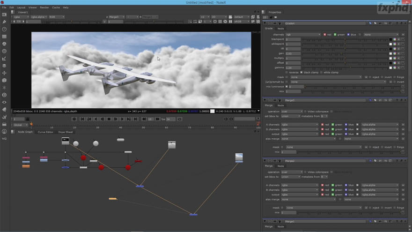This screenshot has width=412, height=232.
Task: Open the Layout menu
Action: point(21,7)
